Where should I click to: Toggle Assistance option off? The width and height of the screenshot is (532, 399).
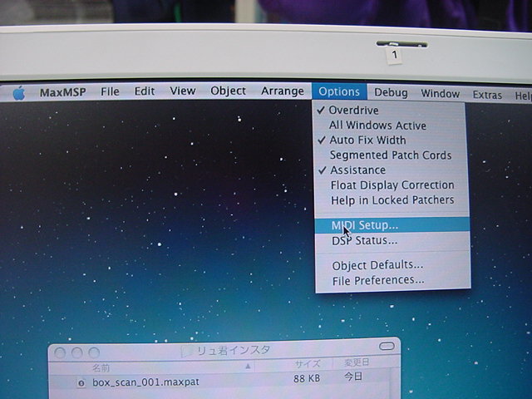(x=391, y=170)
